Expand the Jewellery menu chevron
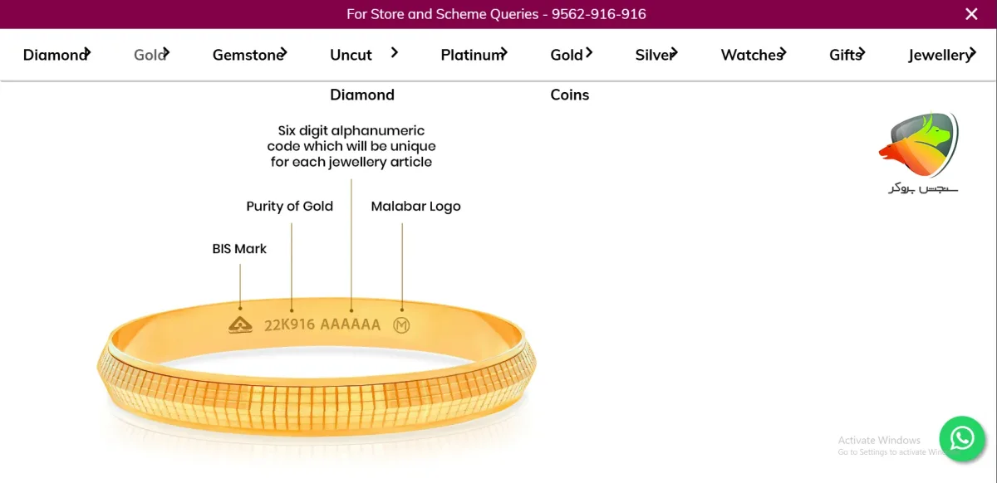 click(x=971, y=53)
